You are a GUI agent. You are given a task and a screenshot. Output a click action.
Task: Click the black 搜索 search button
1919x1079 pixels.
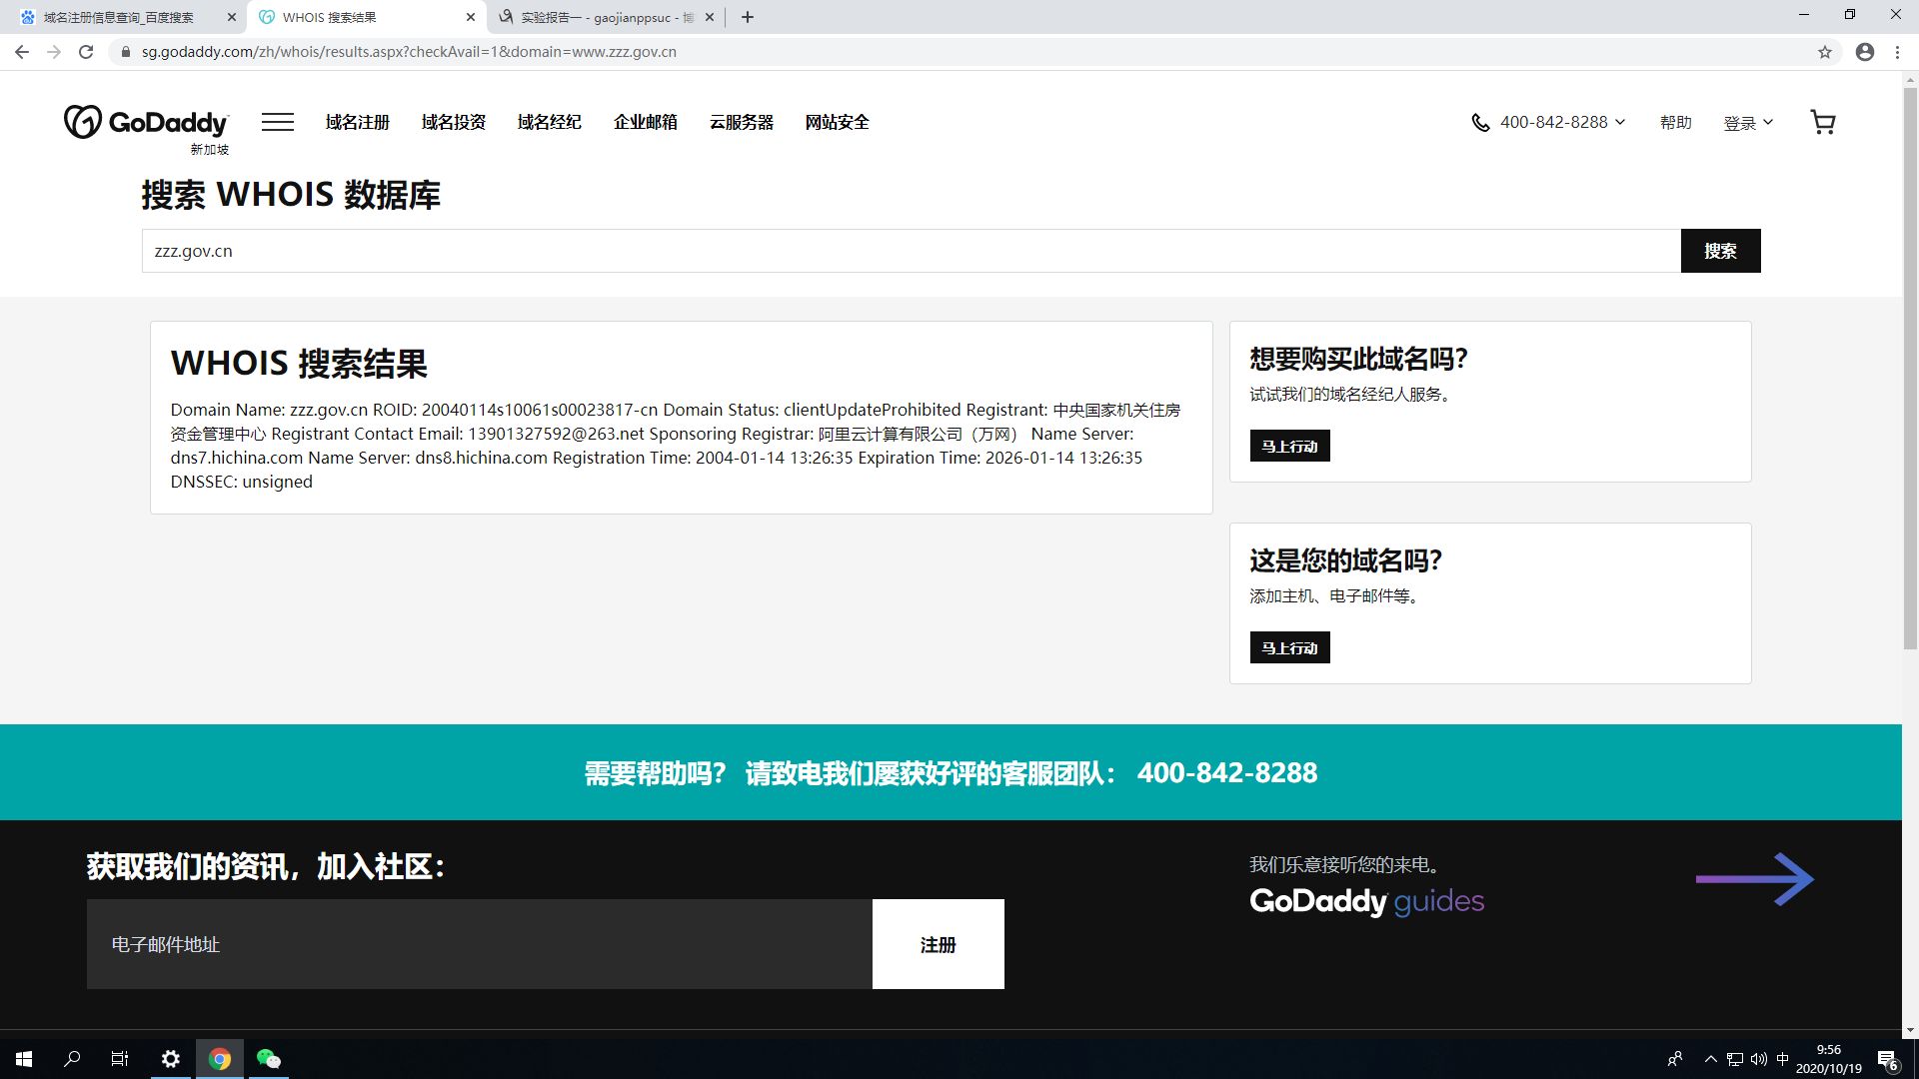(1720, 251)
